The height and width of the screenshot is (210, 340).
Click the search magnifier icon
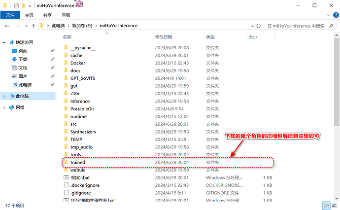pyautogui.click(x=331, y=26)
